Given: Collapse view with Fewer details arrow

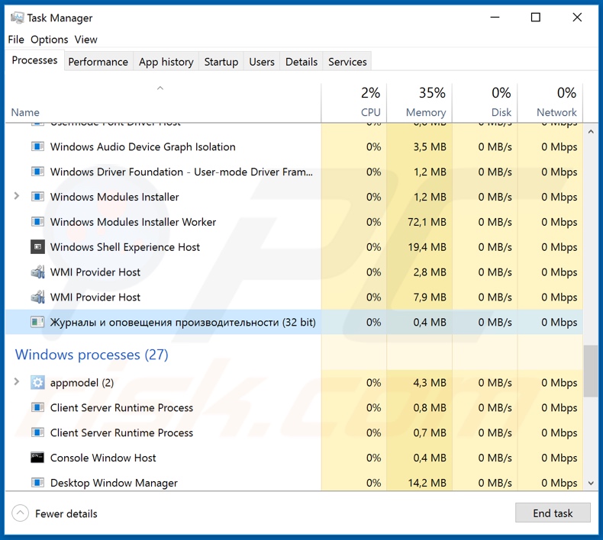Looking at the screenshot, I should click(x=21, y=513).
